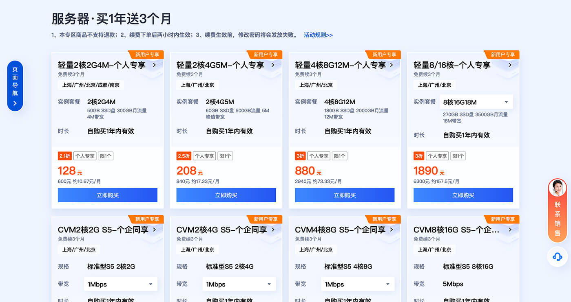Buy the 1890元 plan with 立即购买
The image size is (571, 302).
tap(463, 195)
